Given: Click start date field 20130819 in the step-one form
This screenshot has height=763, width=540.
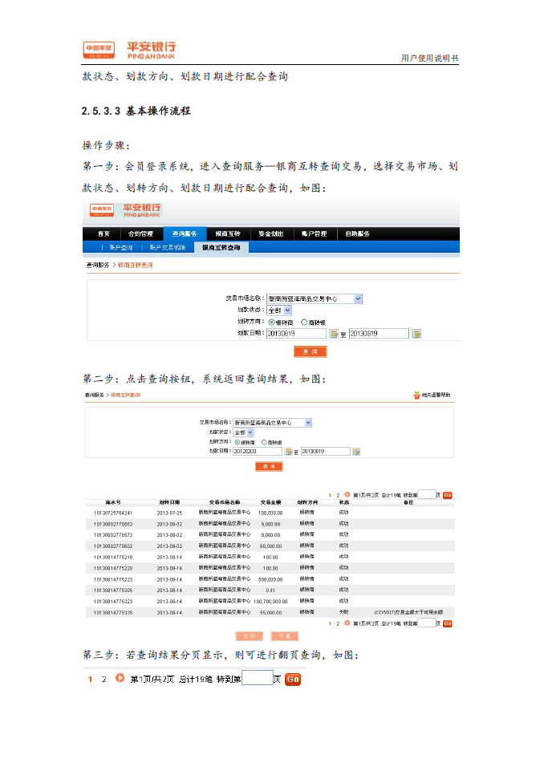Looking at the screenshot, I should coord(296,334).
